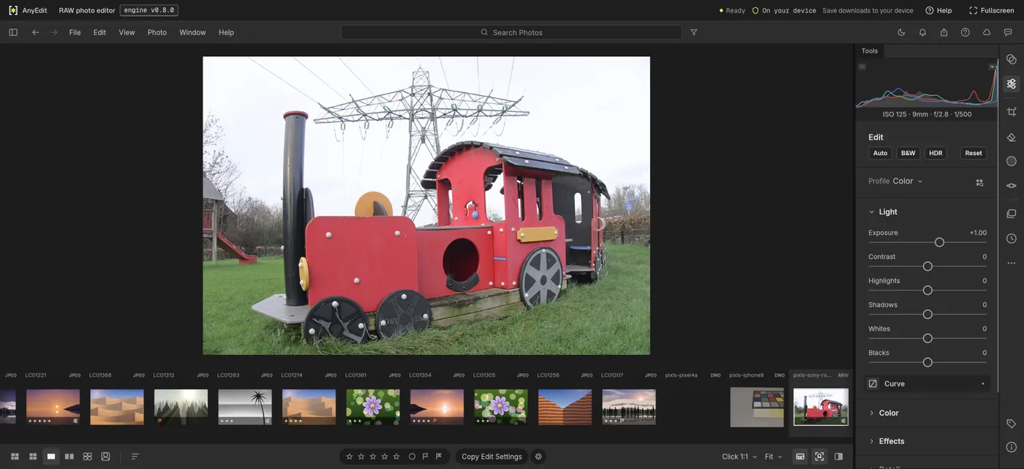Switch to compare view icon
The image size is (1024, 469).
(x=69, y=457)
